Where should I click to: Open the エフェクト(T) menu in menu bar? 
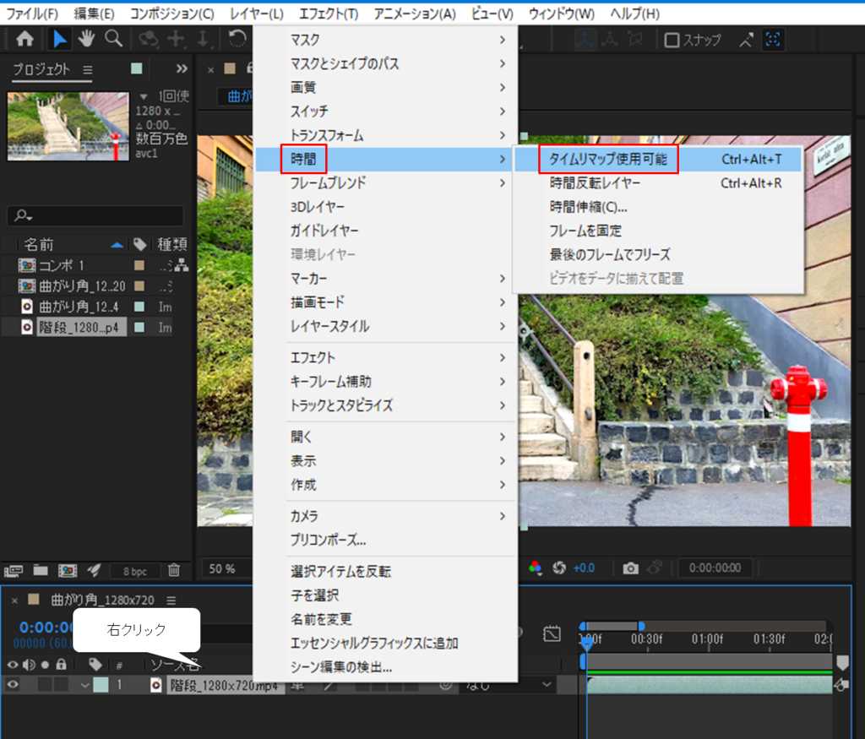(x=328, y=14)
